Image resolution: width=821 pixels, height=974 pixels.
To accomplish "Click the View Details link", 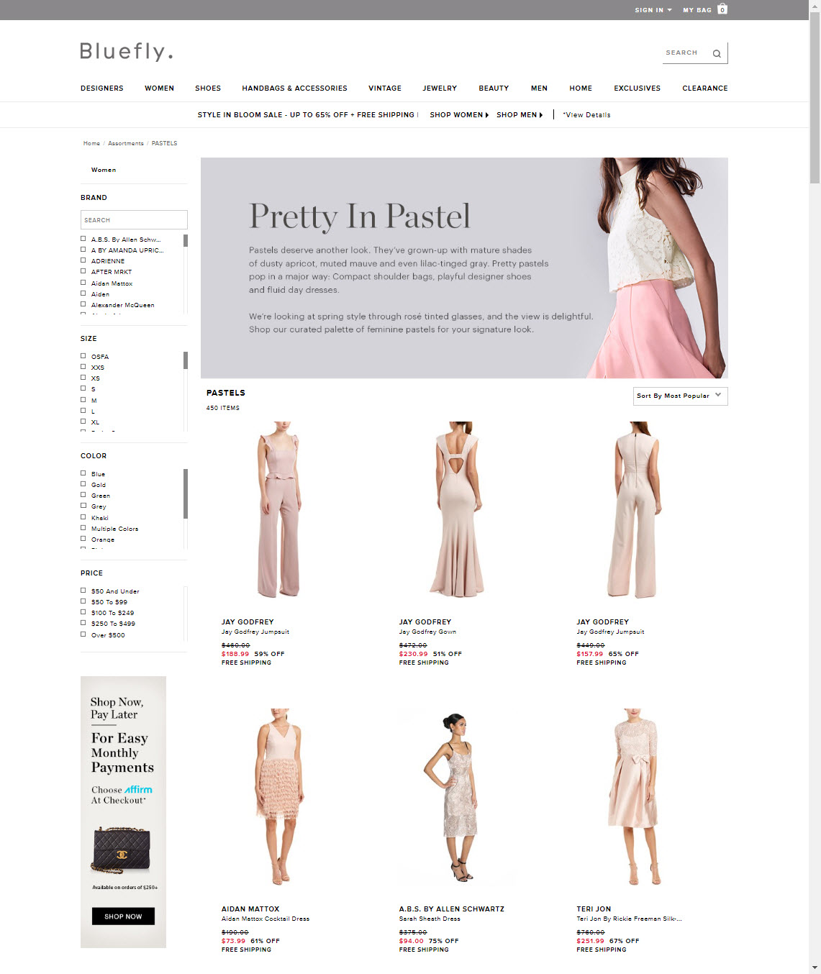I will [x=587, y=115].
